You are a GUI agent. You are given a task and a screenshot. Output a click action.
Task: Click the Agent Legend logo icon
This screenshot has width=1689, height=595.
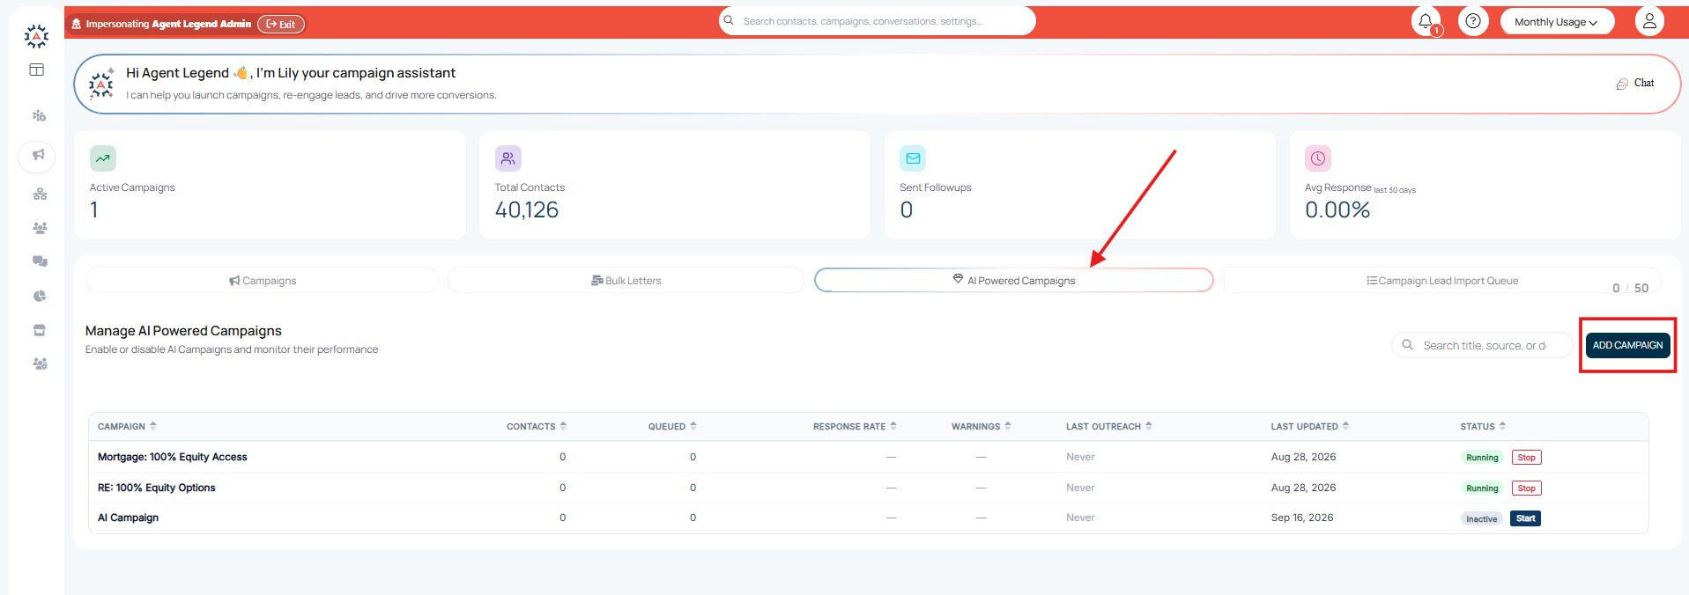pos(37,36)
